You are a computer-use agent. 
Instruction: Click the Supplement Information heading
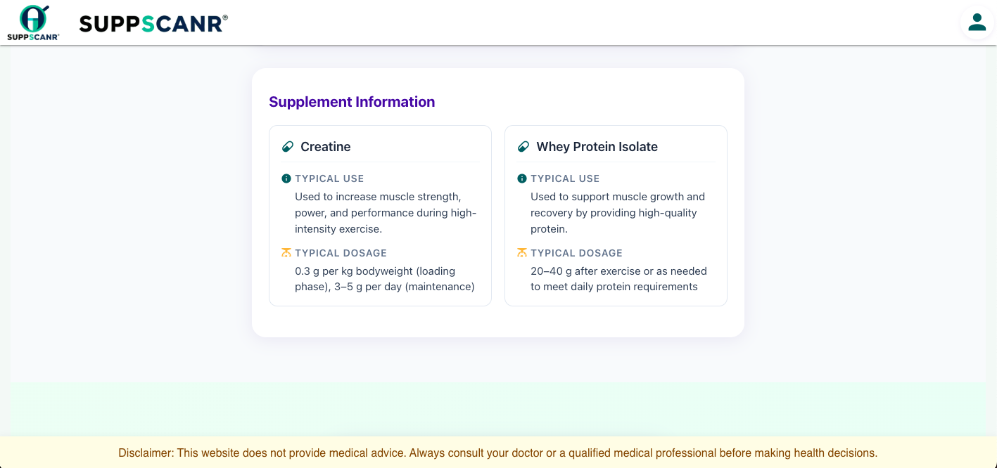(x=352, y=102)
